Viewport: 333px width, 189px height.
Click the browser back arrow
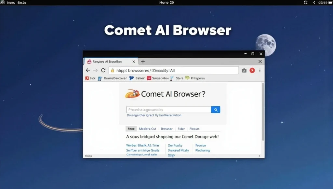coord(88,70)
